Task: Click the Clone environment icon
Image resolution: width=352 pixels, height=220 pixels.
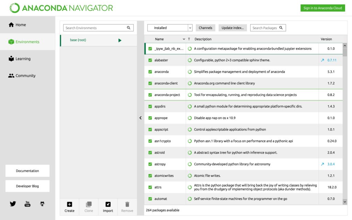Action: click(x=89, y=204)
